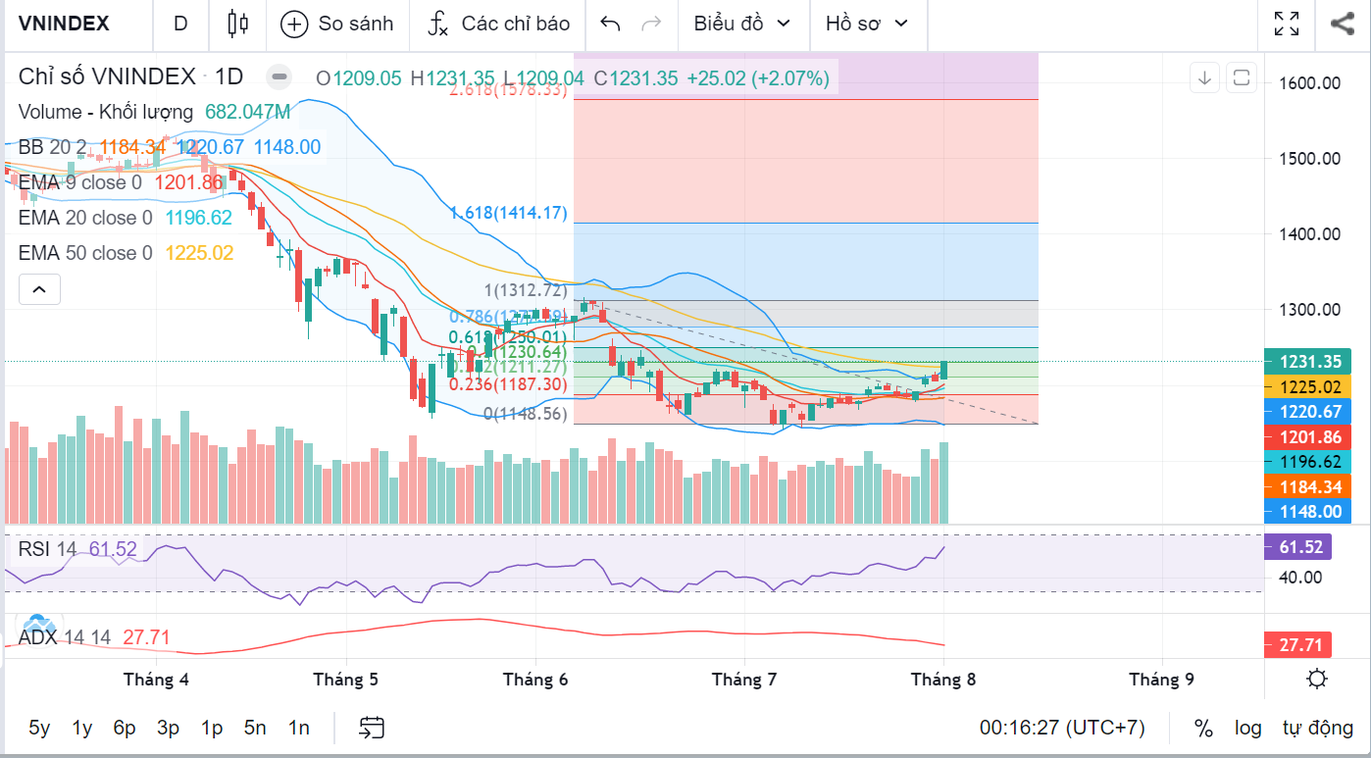This screenshot has width=1371, height=758.
Task: Maximize the main chart pane
Action: (1241, 77)
